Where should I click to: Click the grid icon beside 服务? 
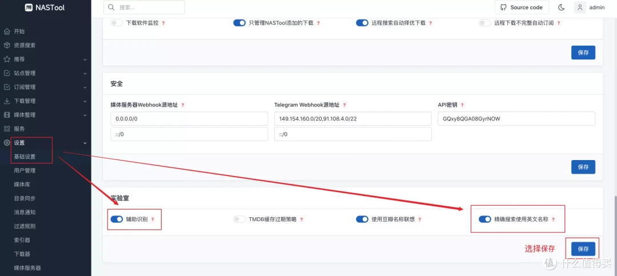point(7,129)
